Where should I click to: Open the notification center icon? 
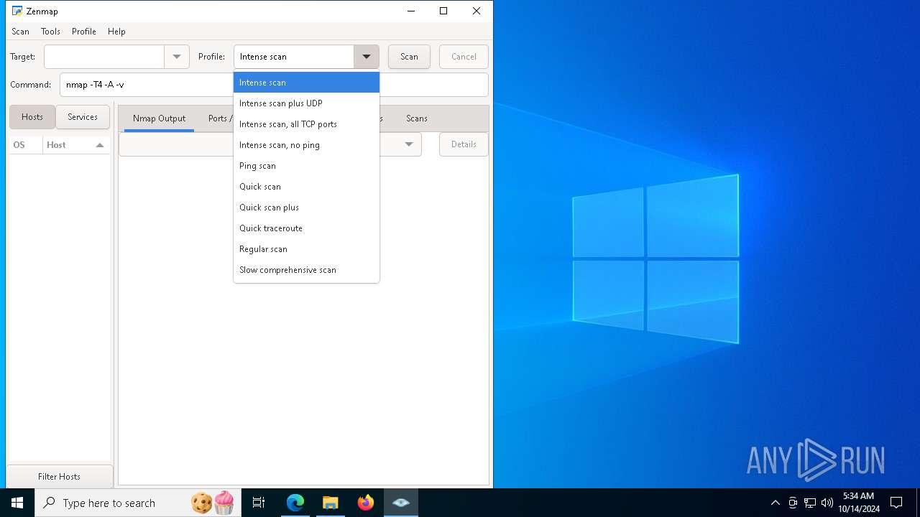point(896,503)
